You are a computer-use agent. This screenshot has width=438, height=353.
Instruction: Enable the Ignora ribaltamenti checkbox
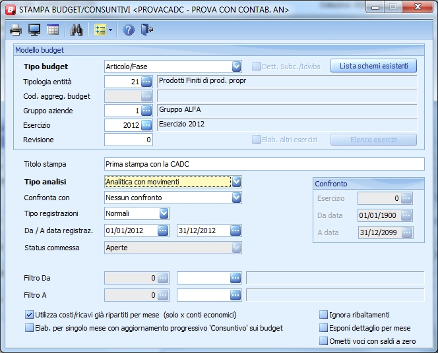[x=324, y=315]
